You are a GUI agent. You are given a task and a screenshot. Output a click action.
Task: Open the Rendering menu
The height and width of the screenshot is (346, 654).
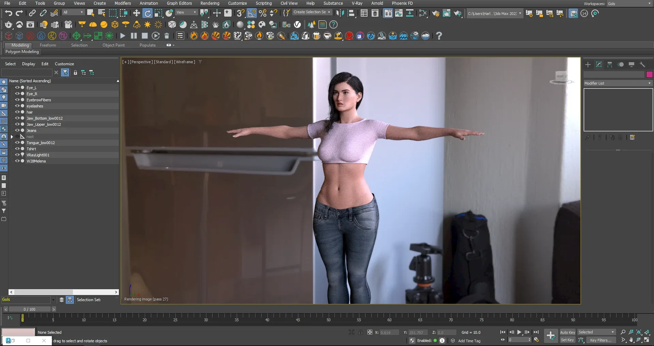tap(210, 3)
